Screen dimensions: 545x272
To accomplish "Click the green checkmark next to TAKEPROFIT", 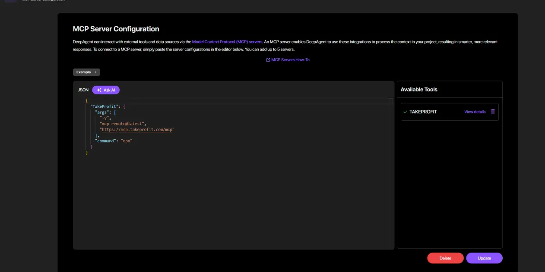I will click(405, 112).
